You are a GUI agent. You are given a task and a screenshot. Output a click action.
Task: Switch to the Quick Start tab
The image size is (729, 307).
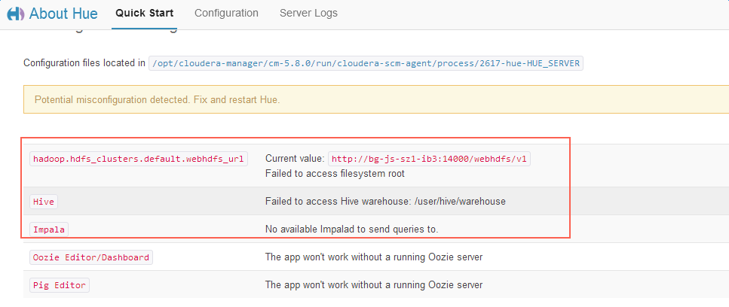pyautogui.click(x=144, y=14)
